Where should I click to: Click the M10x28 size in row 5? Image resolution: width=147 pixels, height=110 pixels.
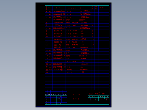click(x=75, y=23)
